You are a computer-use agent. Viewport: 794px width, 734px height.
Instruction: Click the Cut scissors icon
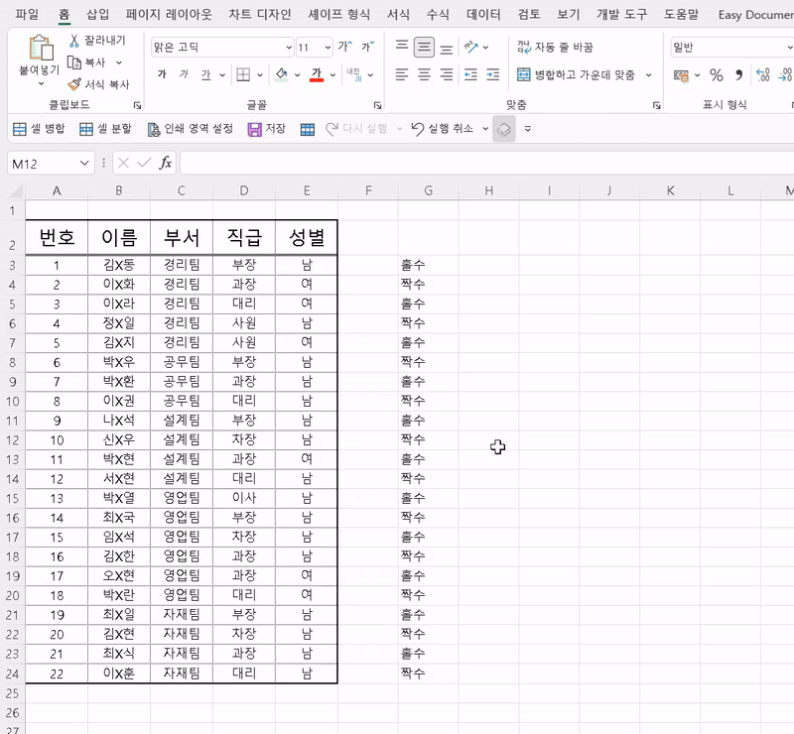coord(74,41)
